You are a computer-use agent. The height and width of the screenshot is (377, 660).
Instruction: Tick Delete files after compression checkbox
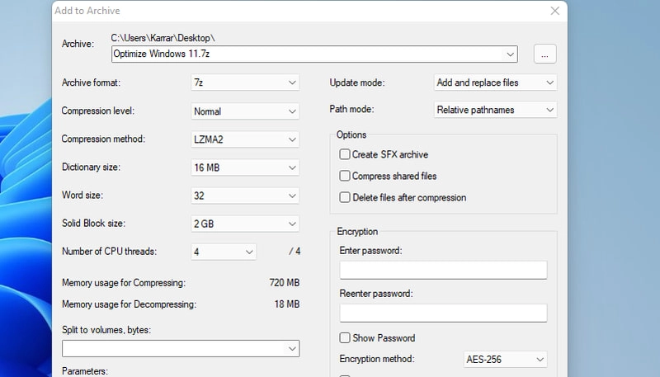(345, 197)
